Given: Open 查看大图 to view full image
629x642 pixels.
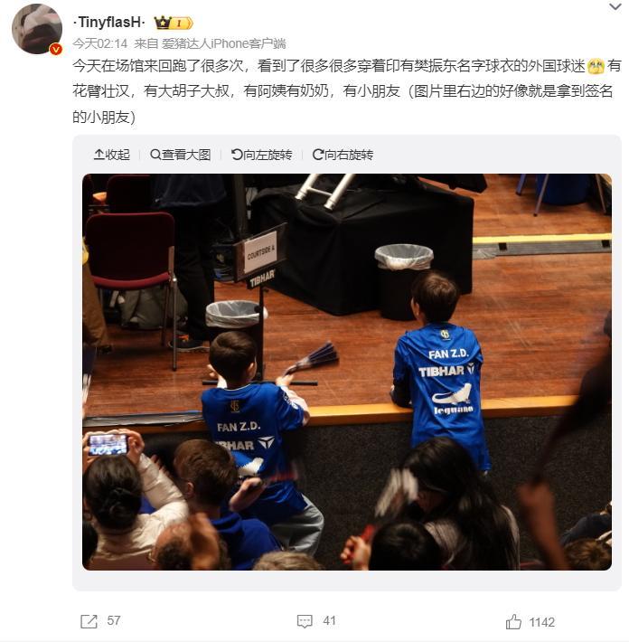Looking at the screenshot, I should [x=181, y=155].
